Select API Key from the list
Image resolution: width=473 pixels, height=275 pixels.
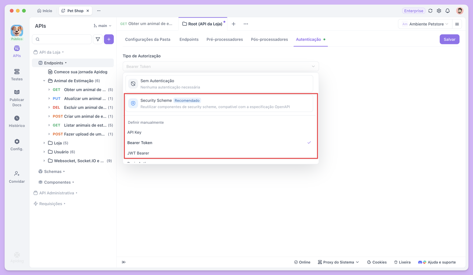221,132
